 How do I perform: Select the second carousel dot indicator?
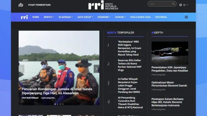point(58,104)
